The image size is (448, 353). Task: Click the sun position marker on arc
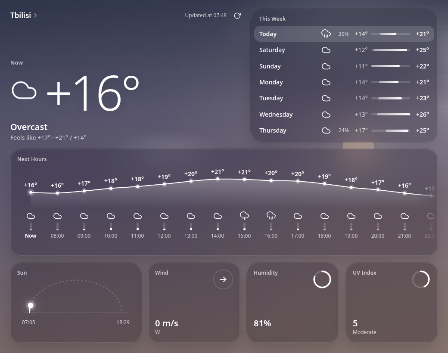(31, 306)
